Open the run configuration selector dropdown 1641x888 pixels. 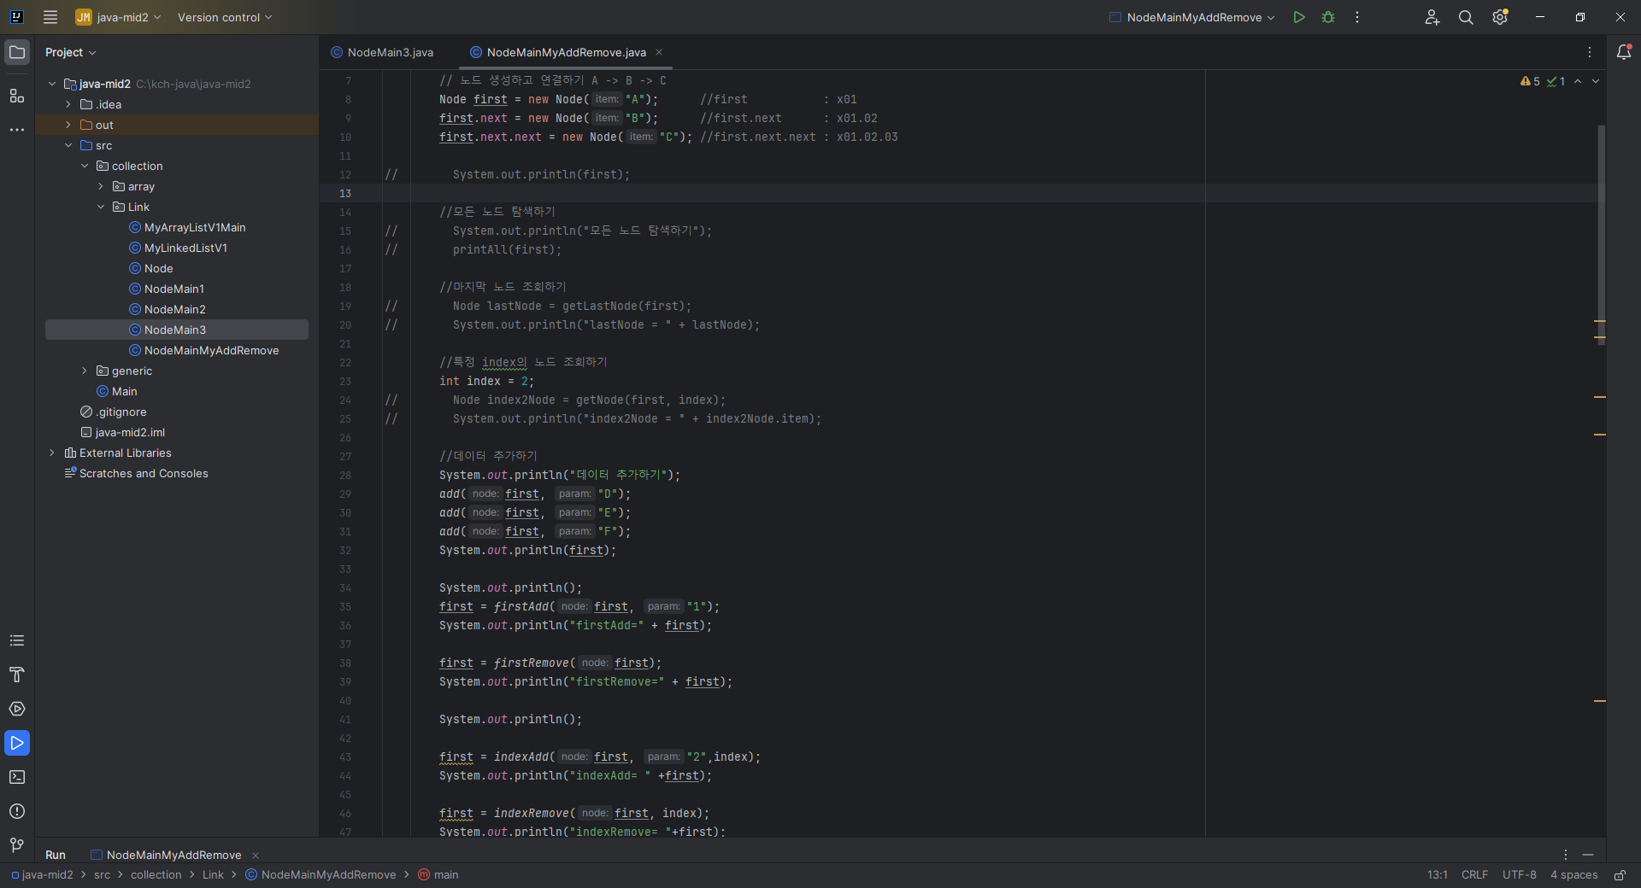[1192, 17]
